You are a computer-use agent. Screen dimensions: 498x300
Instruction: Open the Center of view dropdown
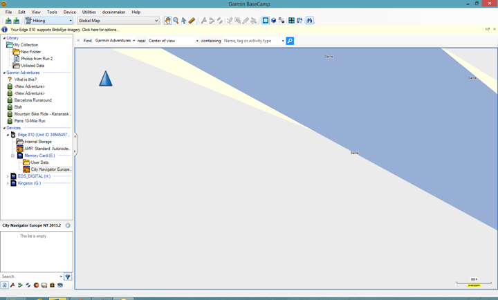pyautogui.click(x=174, y=41)
